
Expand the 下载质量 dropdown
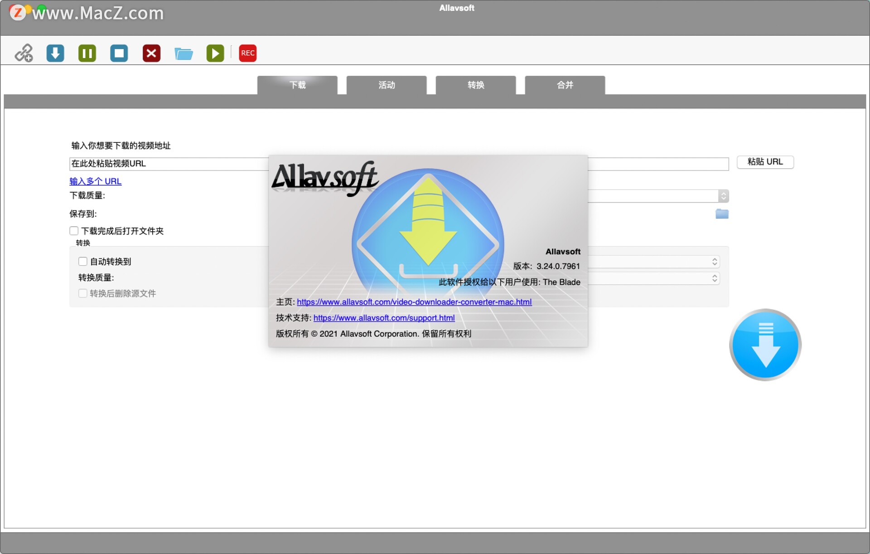click(723, 196)
